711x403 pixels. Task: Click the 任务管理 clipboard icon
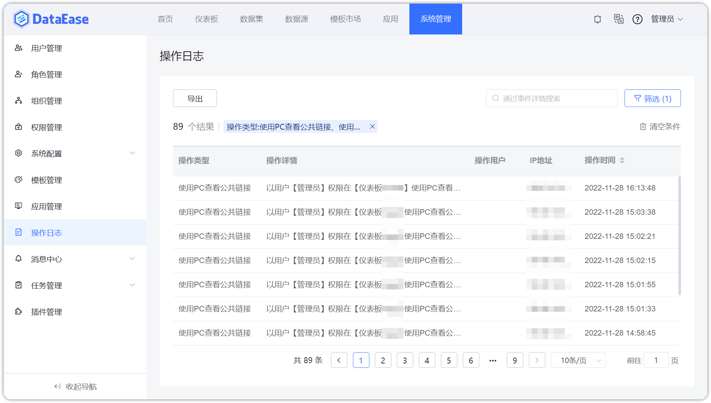point(19,285)
